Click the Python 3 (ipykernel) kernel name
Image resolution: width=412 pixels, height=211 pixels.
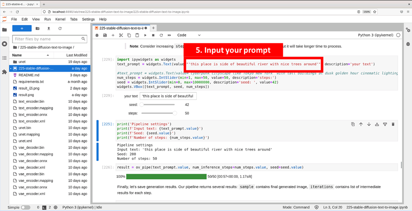(376, 35)
